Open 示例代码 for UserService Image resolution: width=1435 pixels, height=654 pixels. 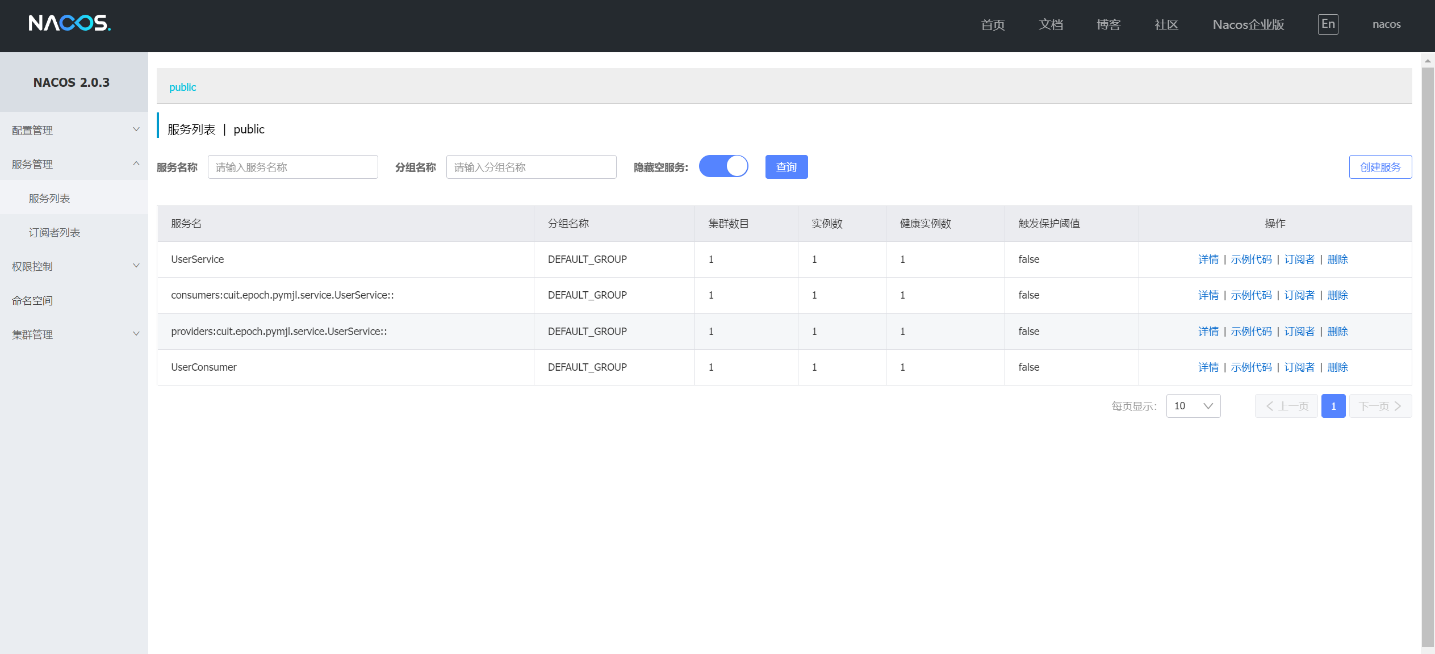pyautogui.click(x=1251, y=259)
